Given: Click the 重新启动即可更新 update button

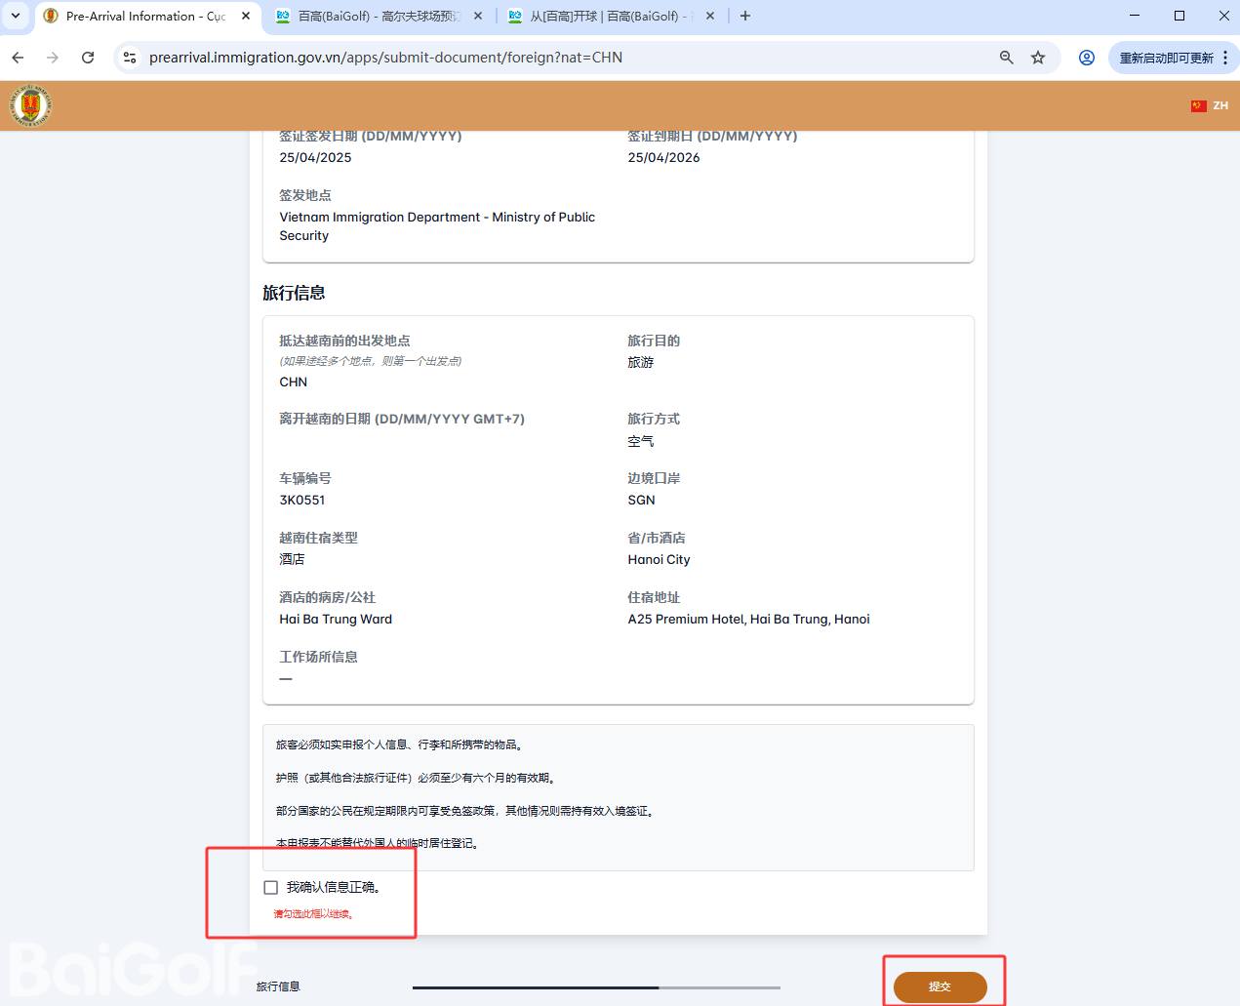Looking at the screenshot, I should 1165,58.
